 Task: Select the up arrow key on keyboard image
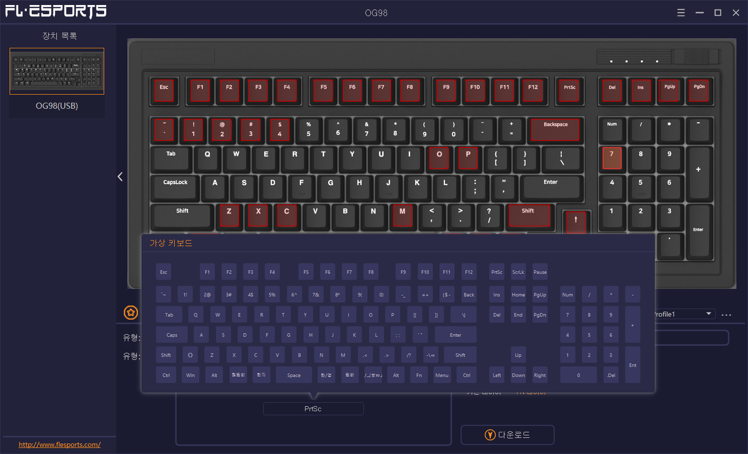pyautogui.click(x=576, y=222)
